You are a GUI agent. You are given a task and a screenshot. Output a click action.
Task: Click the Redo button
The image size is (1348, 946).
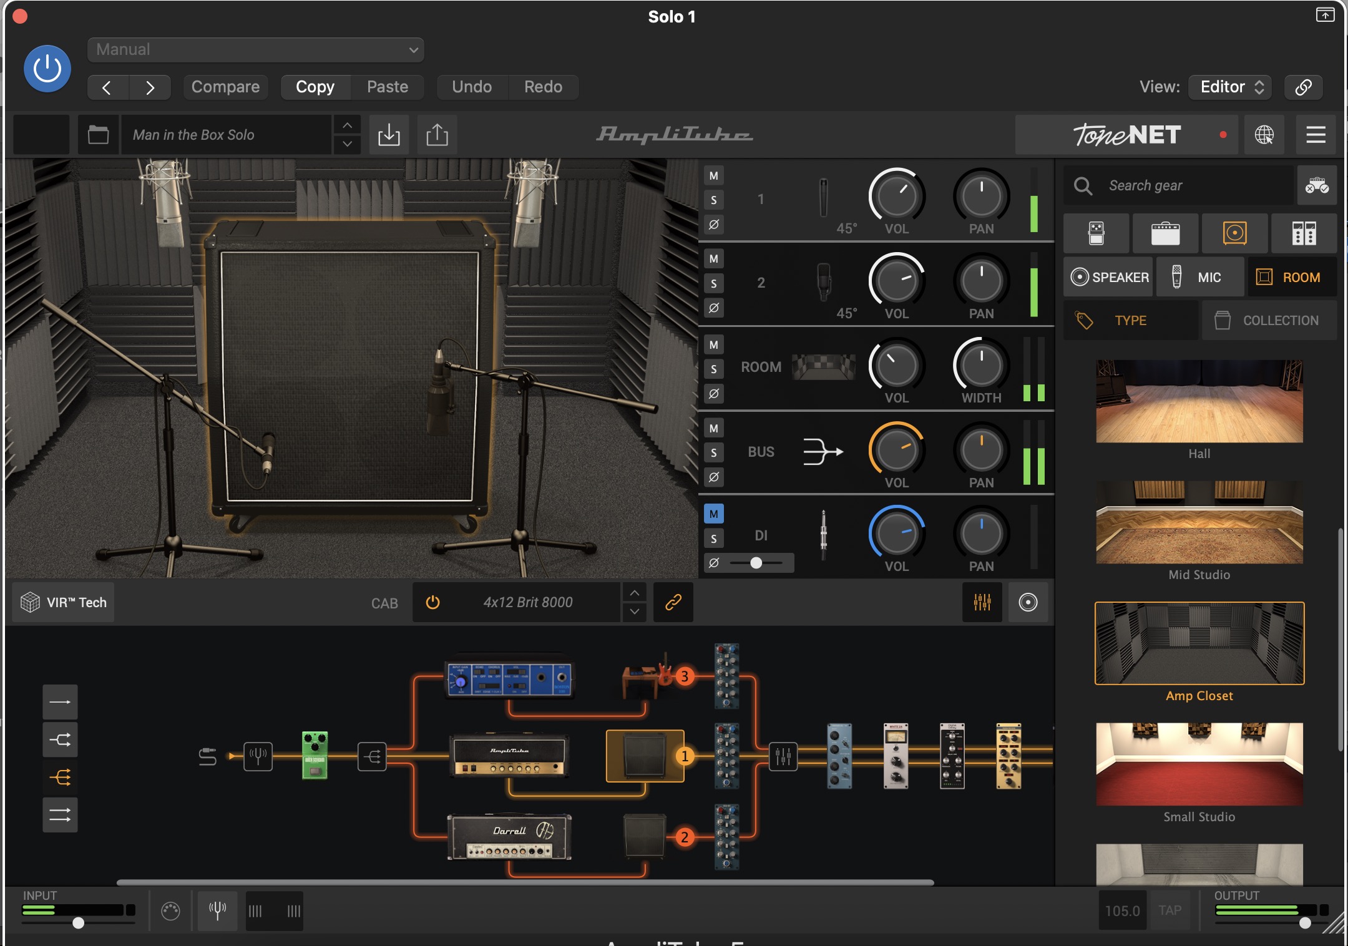click(x=544, y=87)
